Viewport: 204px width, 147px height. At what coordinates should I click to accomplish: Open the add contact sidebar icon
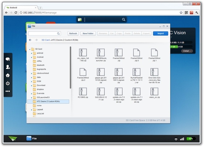(x=8, y=67)
